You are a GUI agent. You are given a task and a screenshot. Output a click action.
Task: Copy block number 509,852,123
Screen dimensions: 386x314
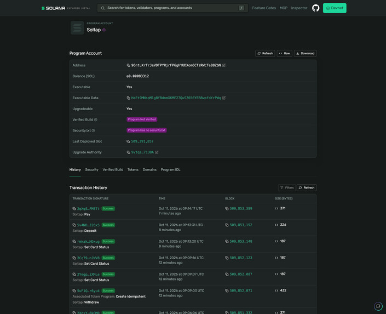[x=227, y=258]
